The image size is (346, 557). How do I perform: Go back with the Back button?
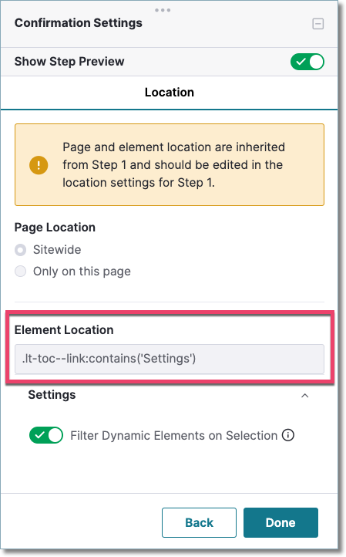(x=199, y=522)
